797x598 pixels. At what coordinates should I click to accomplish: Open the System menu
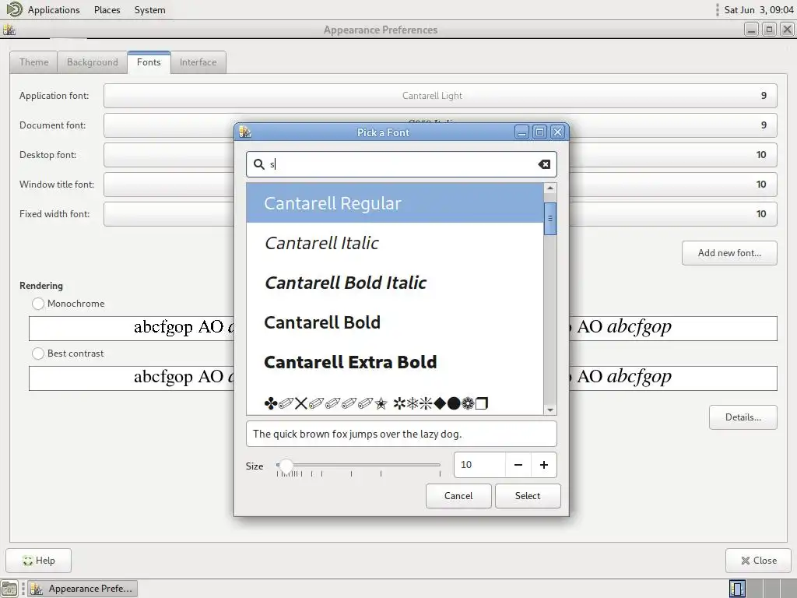pos(150,9)
